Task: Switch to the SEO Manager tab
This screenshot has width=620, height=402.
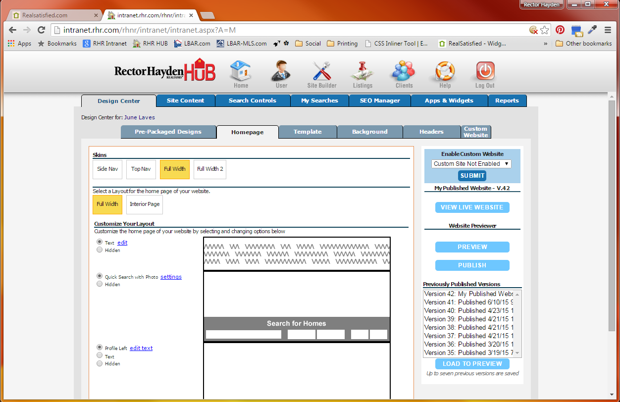Action: pyautogui.click(x=380, y=100)
